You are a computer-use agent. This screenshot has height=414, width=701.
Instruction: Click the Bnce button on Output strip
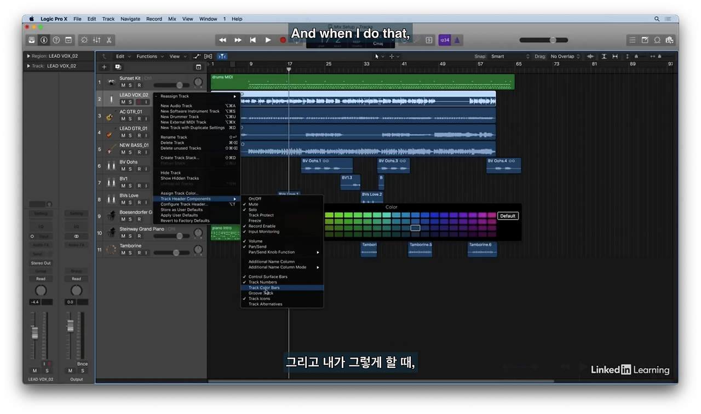point(82,364)
